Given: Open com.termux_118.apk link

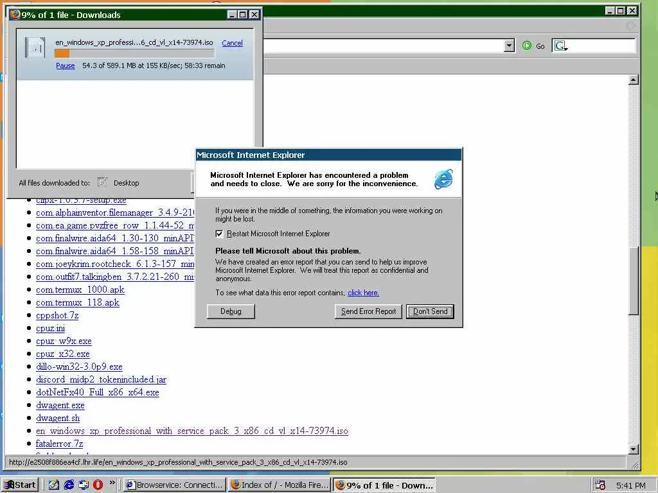Looking at the screenshot, I should (78, 303).
